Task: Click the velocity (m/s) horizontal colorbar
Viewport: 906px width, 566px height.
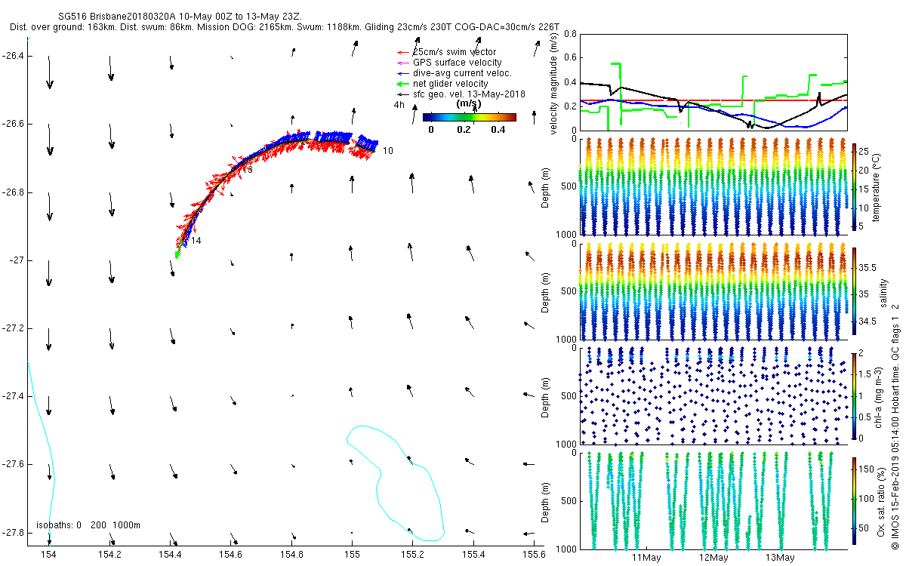Action: point(469,117)
